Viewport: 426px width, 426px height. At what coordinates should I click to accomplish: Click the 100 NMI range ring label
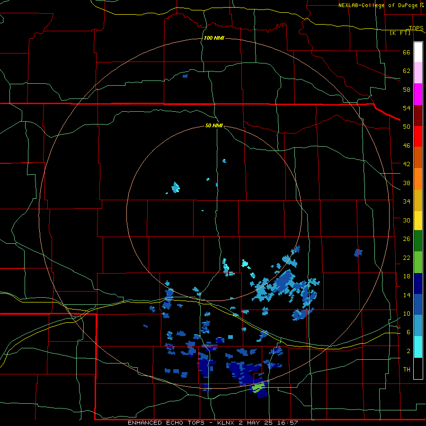[x=214, y=38]
